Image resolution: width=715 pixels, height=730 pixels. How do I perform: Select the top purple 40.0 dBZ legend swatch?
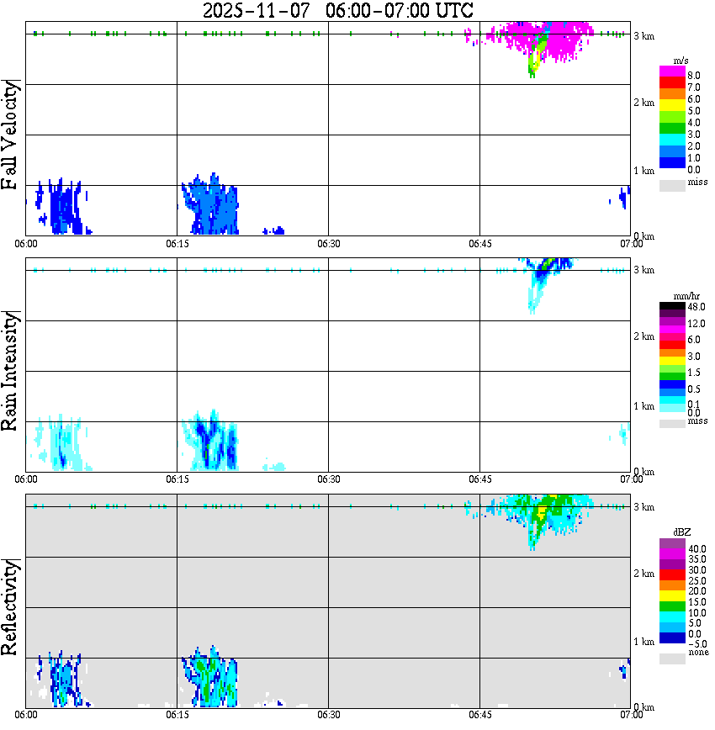pos(672,543)
